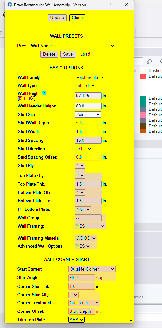Click the Wall Height input field
Image resolution: width=162 pixels, height=328 pixels.
(88, 96)
